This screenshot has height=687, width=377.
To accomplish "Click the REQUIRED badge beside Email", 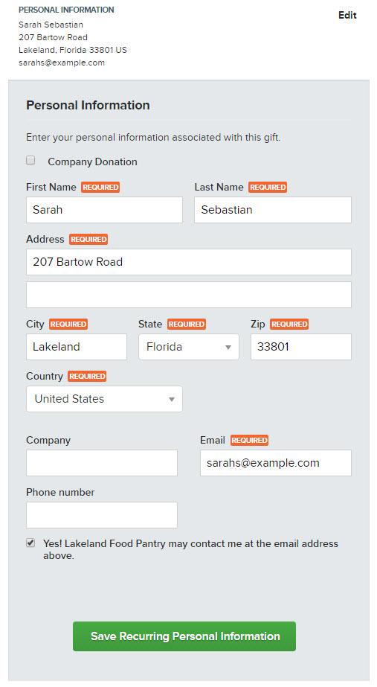I will pos(249,441).
